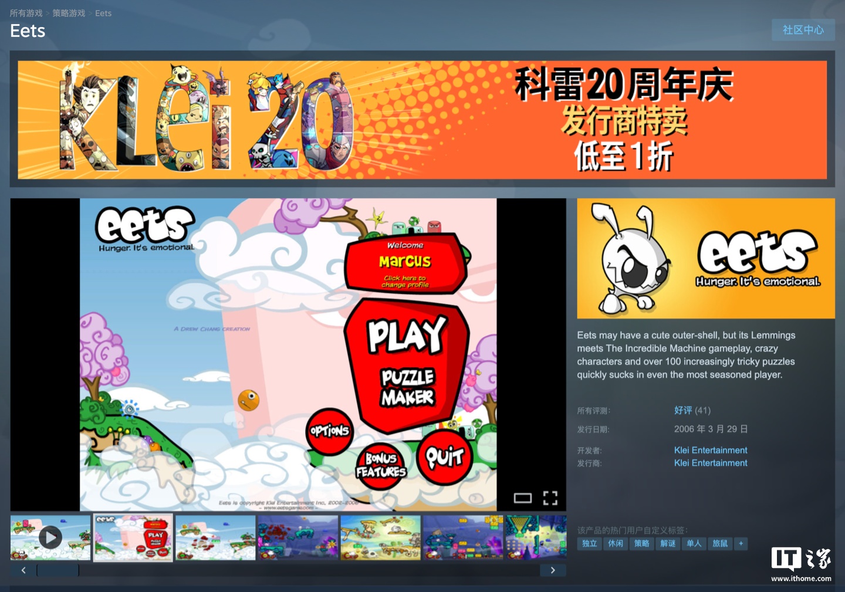The width and height of the screenshot is (845, 592).
Task: Click the left arrow of thumbnail strip
Action: coord(23,570)
